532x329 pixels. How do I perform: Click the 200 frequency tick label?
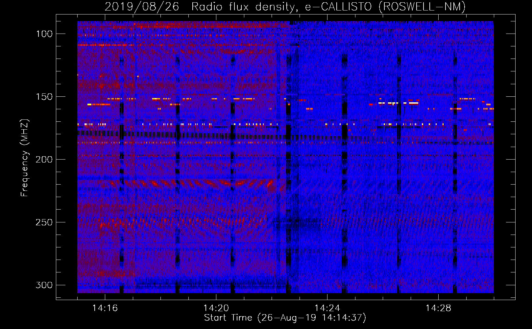(x=44, y=160)
